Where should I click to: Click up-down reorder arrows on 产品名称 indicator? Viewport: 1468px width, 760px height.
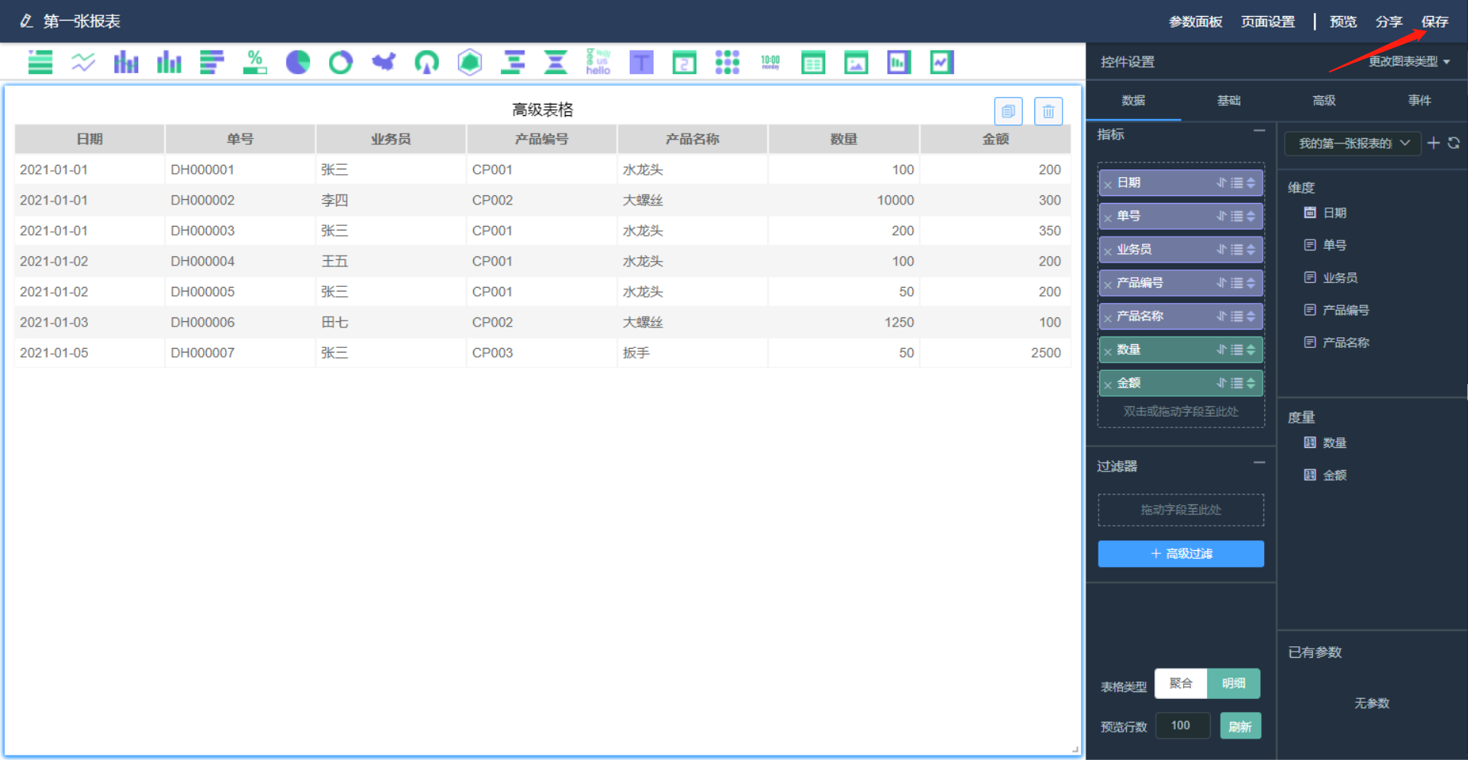(1250, 316)
